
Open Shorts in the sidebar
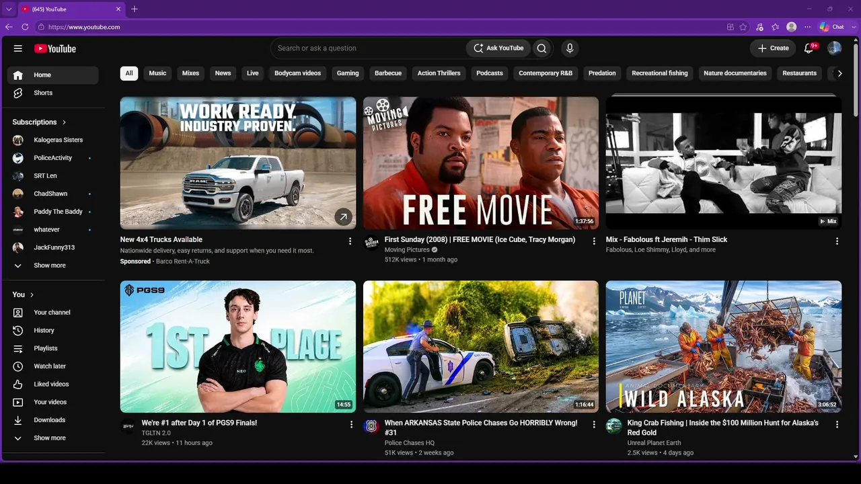click(x=53, y=93)
